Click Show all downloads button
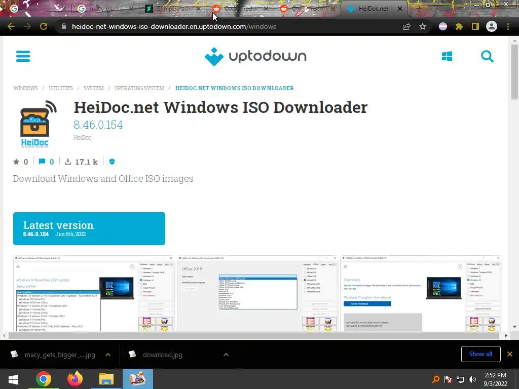519x389 pixels. pyautogui.click(x=480, y=354)
